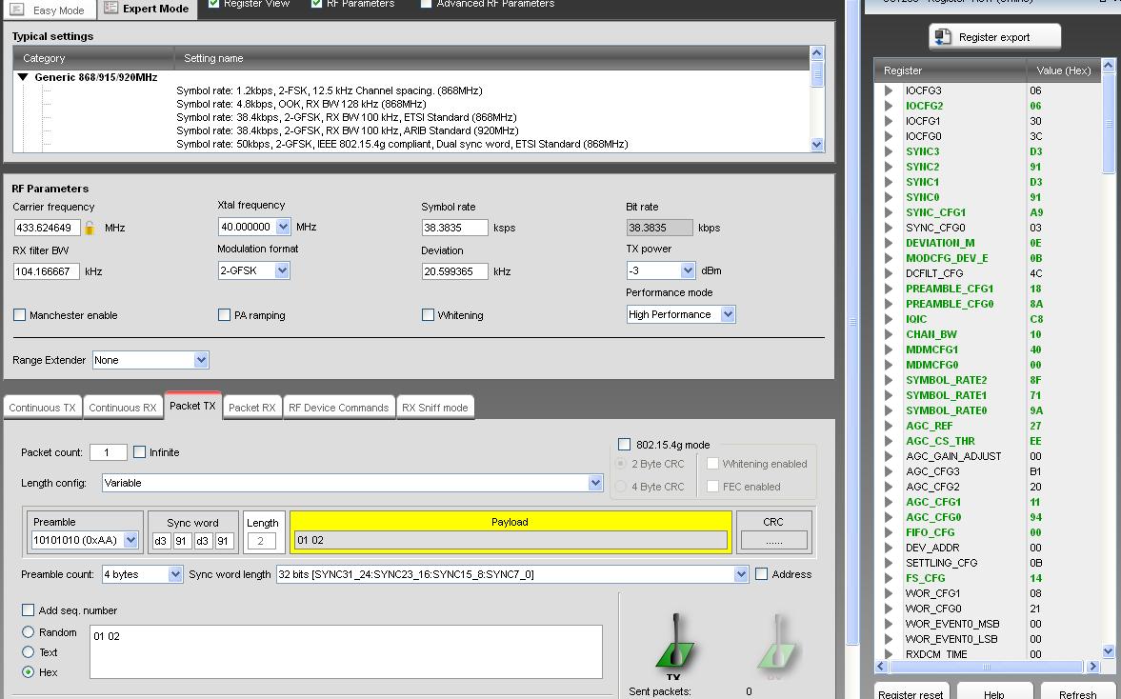Image resolution: width=1121 pixels, height=699 pixels.
Task: Click the Register reset button
Action: coord(911,693)
